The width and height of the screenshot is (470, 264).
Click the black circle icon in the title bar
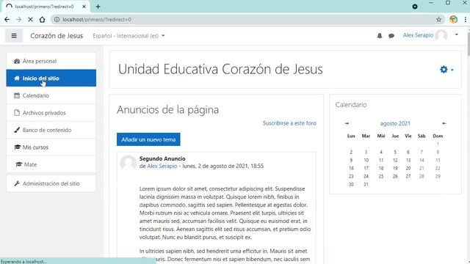tap(415, 7)
